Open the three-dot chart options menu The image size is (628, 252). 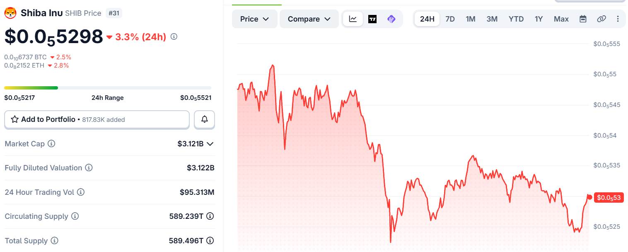(x=618, y=19)
